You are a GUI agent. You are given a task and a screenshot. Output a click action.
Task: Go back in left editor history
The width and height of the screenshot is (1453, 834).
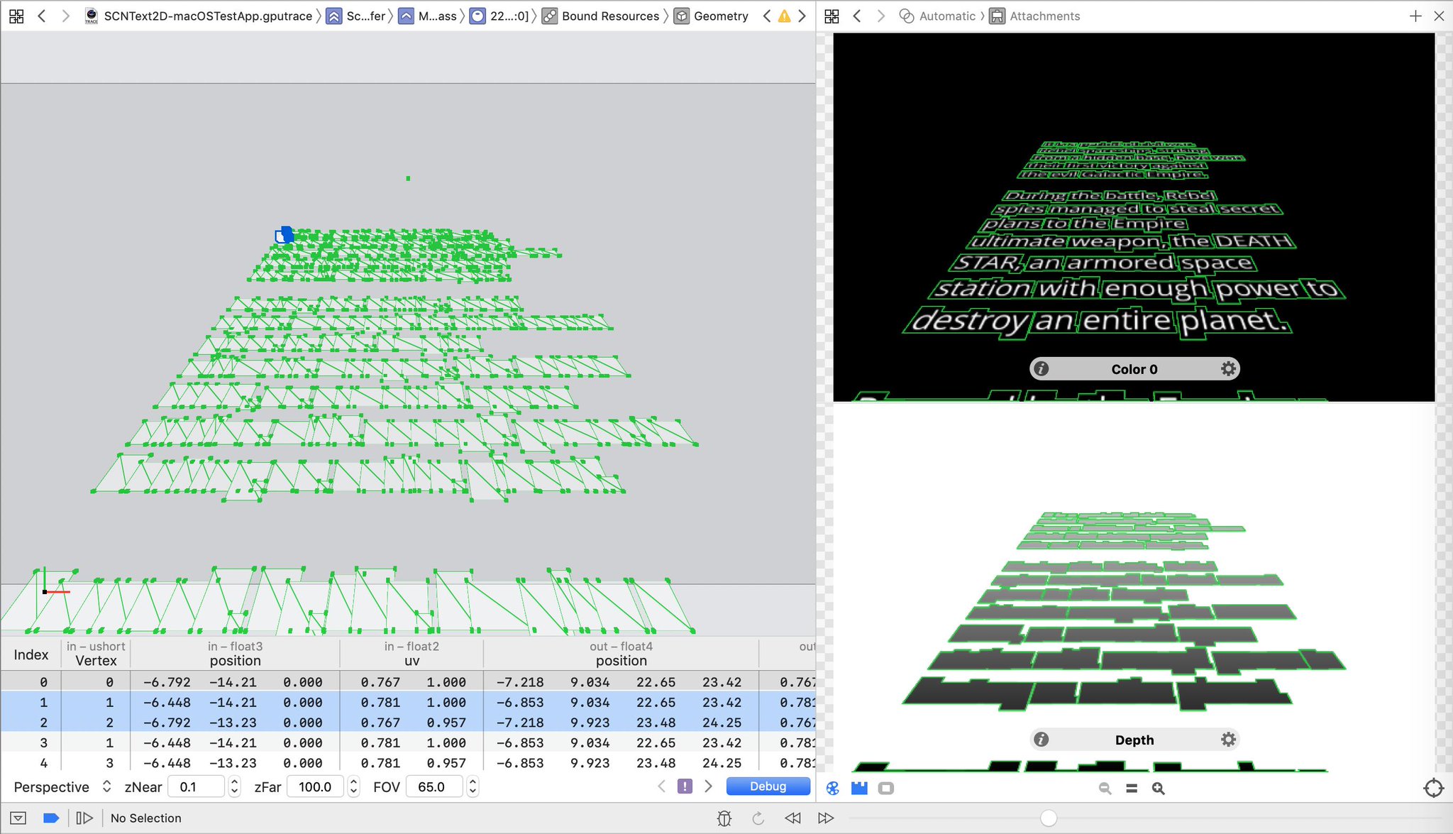(42, 16)
